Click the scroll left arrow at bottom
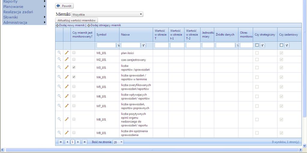 point(2,150)
